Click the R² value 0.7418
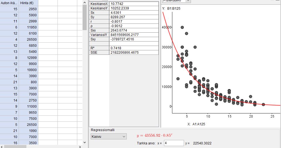 [x=134, y=48]
